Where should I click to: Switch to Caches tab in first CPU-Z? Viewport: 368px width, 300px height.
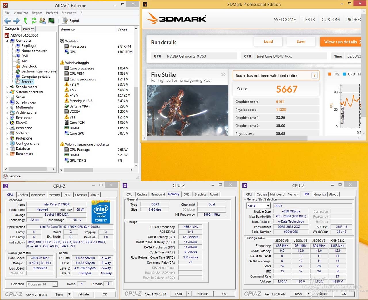23,195
